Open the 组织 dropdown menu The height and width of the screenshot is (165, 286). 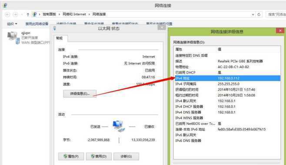[12, 24]
